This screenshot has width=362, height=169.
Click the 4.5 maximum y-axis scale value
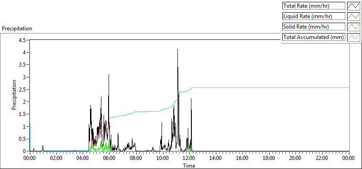point(23,40)
